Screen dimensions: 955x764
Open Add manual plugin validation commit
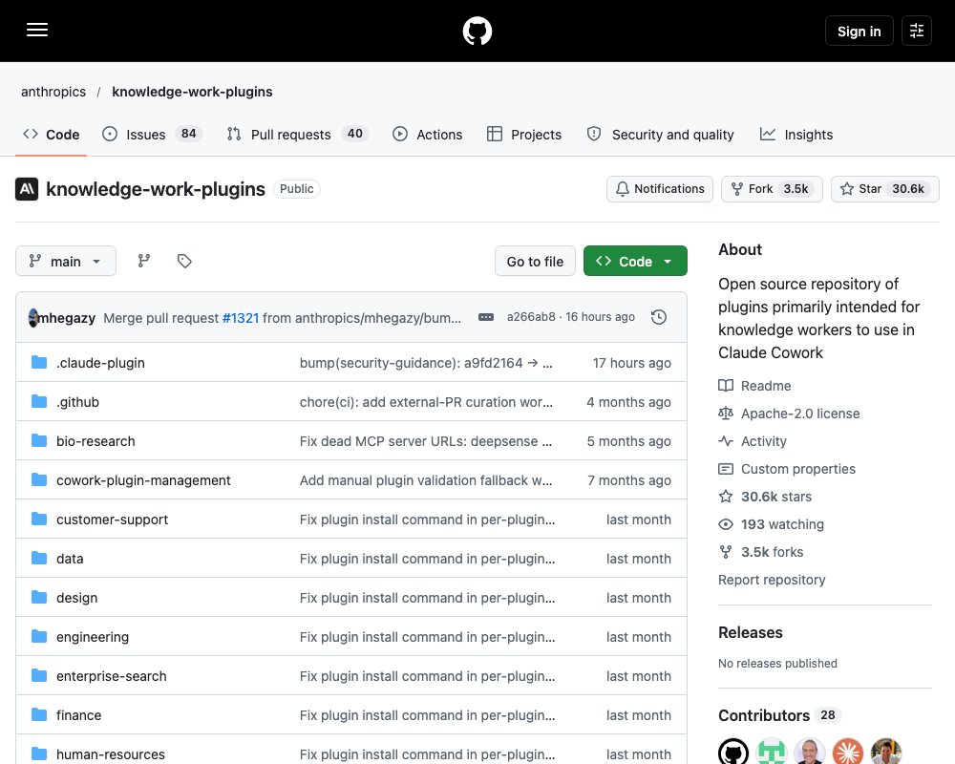(x=426, y=480)
